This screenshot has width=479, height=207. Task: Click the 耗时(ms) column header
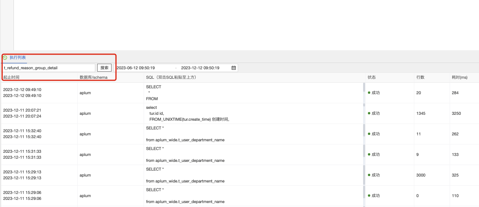point(460,77)
